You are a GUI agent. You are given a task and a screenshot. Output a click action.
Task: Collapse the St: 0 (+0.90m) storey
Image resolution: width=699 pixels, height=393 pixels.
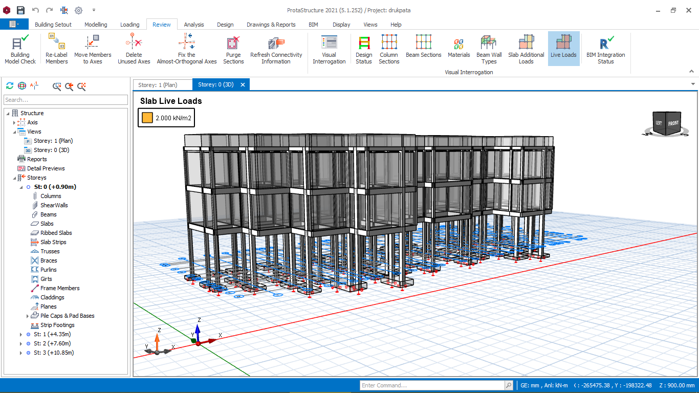[21, 187]
